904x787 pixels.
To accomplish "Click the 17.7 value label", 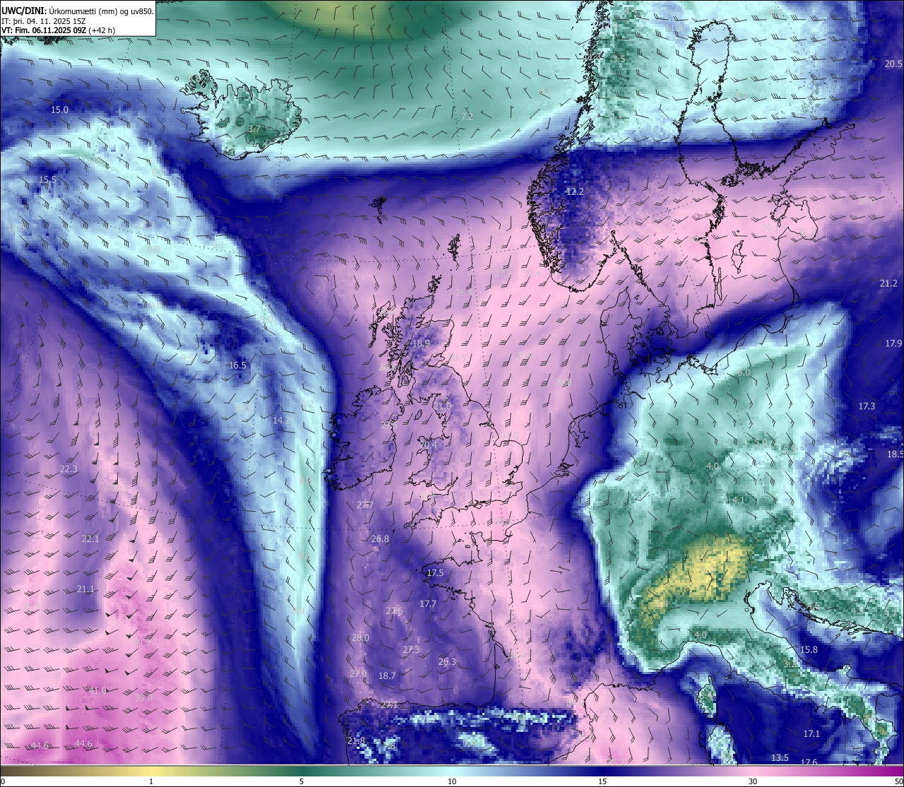I will [428, 603].
